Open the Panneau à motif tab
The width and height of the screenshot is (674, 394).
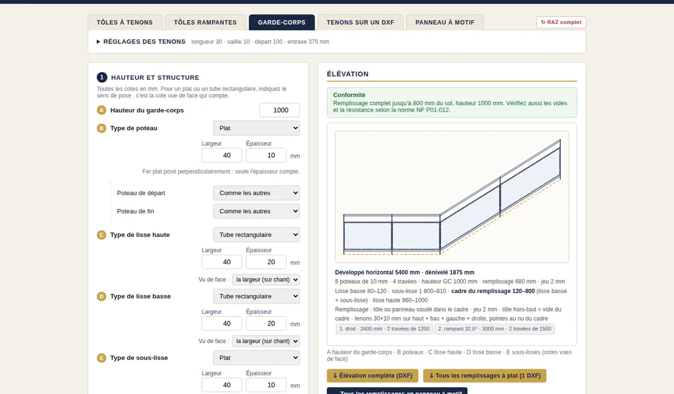[x=445, y=22]
